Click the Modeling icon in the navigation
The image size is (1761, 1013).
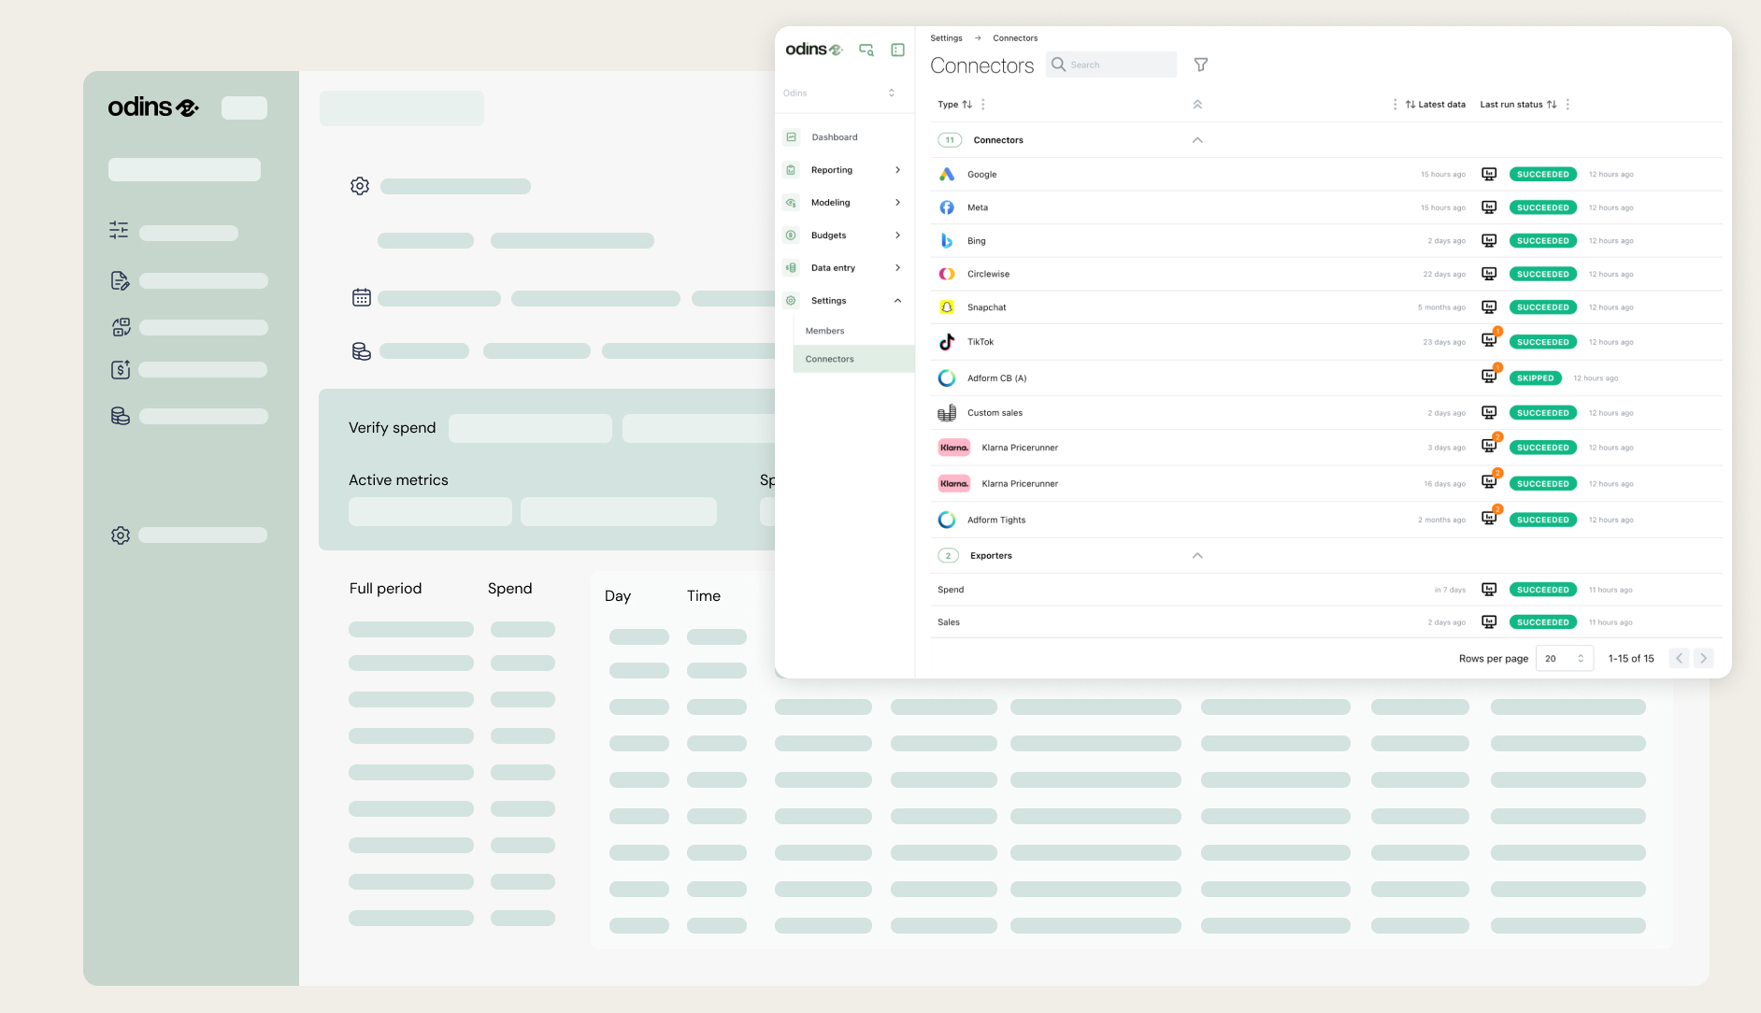[791, 202]
